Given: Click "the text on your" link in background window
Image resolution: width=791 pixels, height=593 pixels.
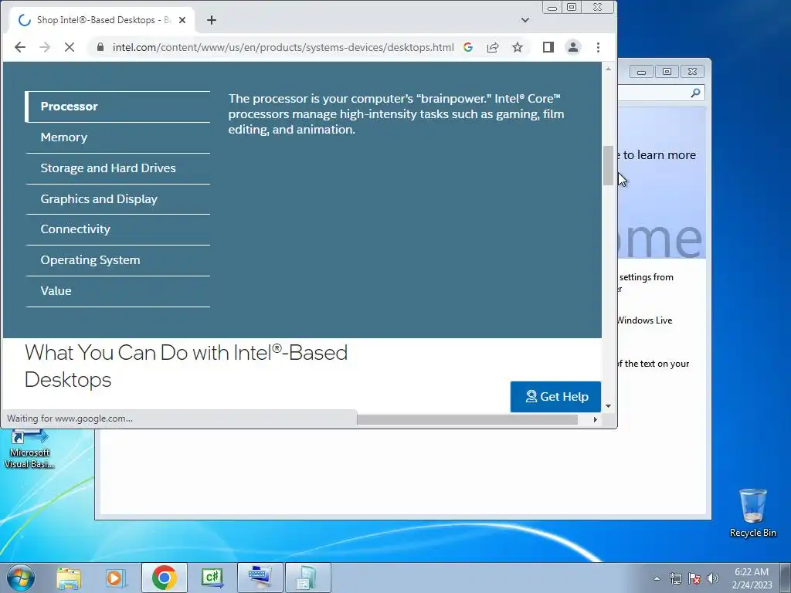Looking at the screenshot, I should 657,364.
